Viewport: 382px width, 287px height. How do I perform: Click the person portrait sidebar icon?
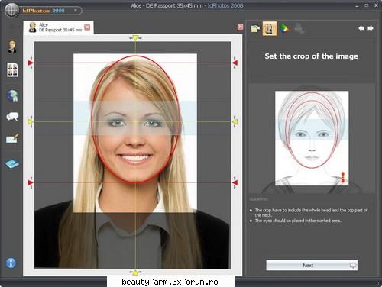pos(12,47)
